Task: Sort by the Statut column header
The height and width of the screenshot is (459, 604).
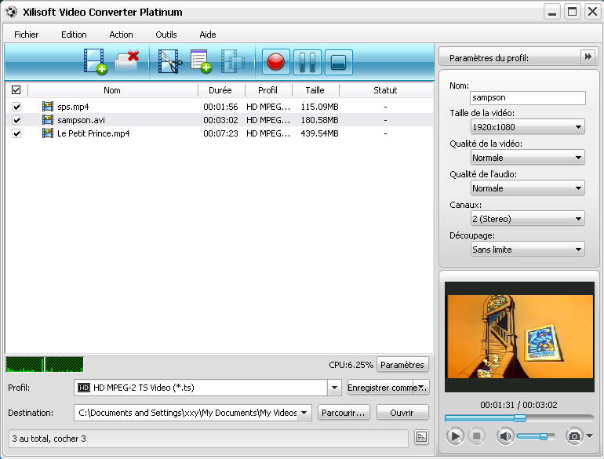Action: [385, 90]
